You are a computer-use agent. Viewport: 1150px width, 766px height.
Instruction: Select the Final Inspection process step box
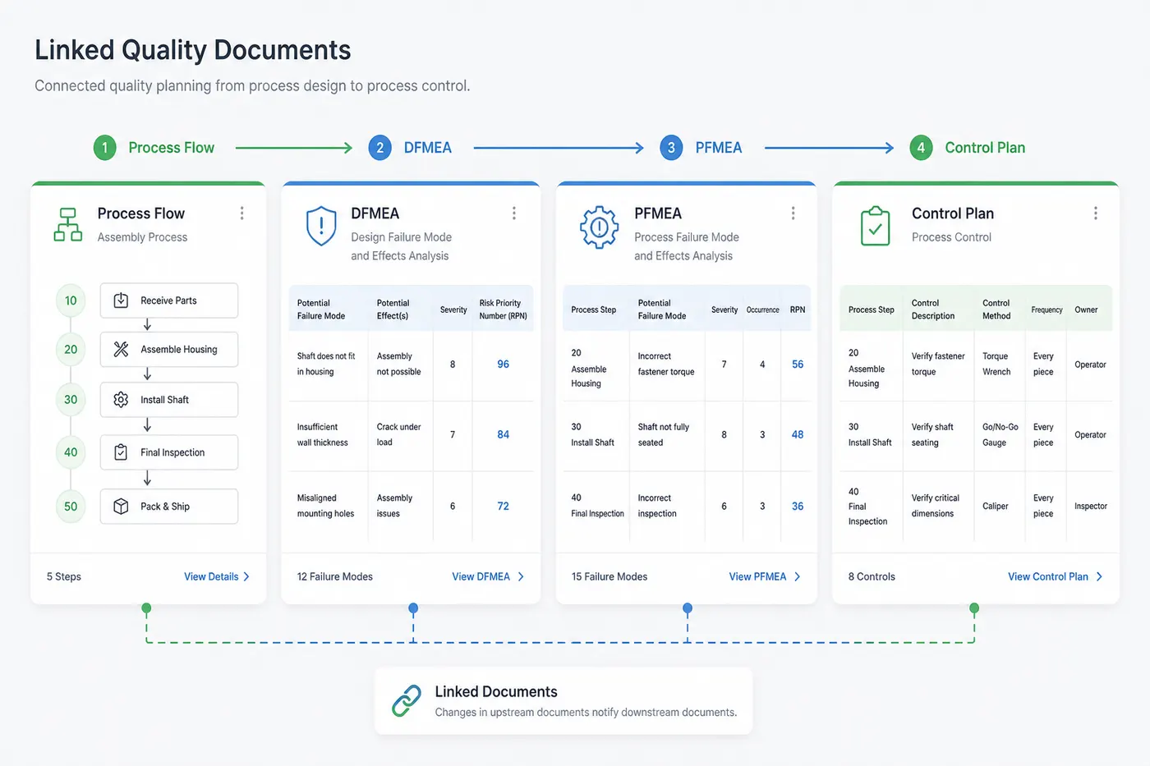[x=169, y=452]
